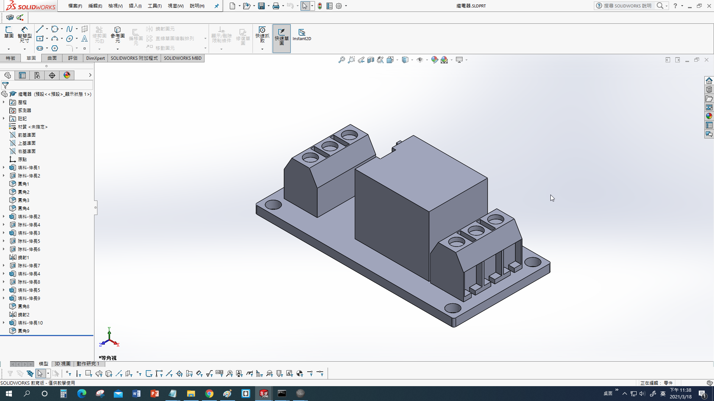Open the edit appearance icon in view toolbar
The image size is (714, 401).
[434, 60]
